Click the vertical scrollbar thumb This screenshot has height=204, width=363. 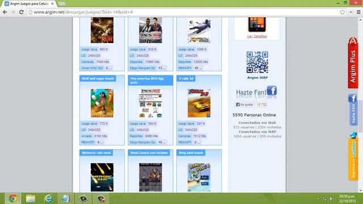[361, 116]
